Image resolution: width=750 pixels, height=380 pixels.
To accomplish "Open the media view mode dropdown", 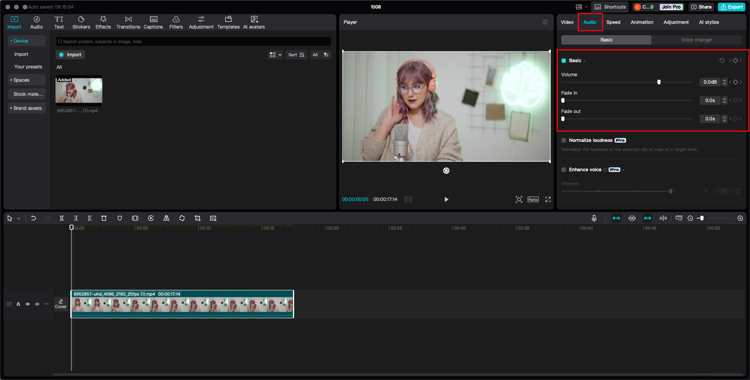I will tap(275, 55).
